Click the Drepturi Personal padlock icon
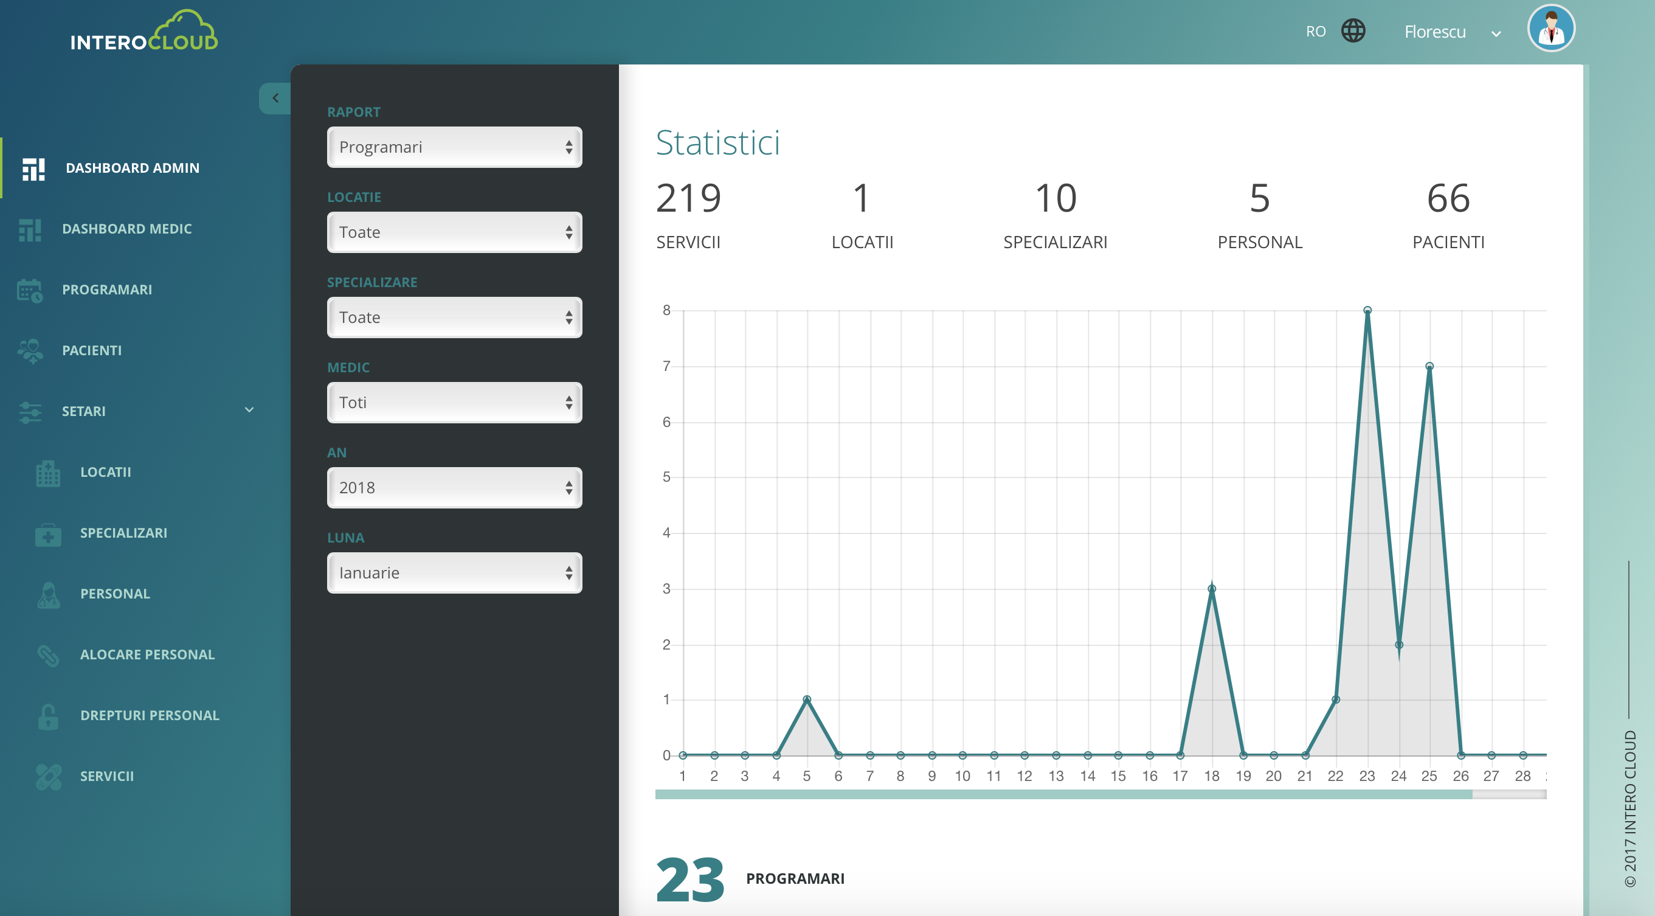Screen dimensions: 1655x916 pyautogui.click(x=48, y=716)
